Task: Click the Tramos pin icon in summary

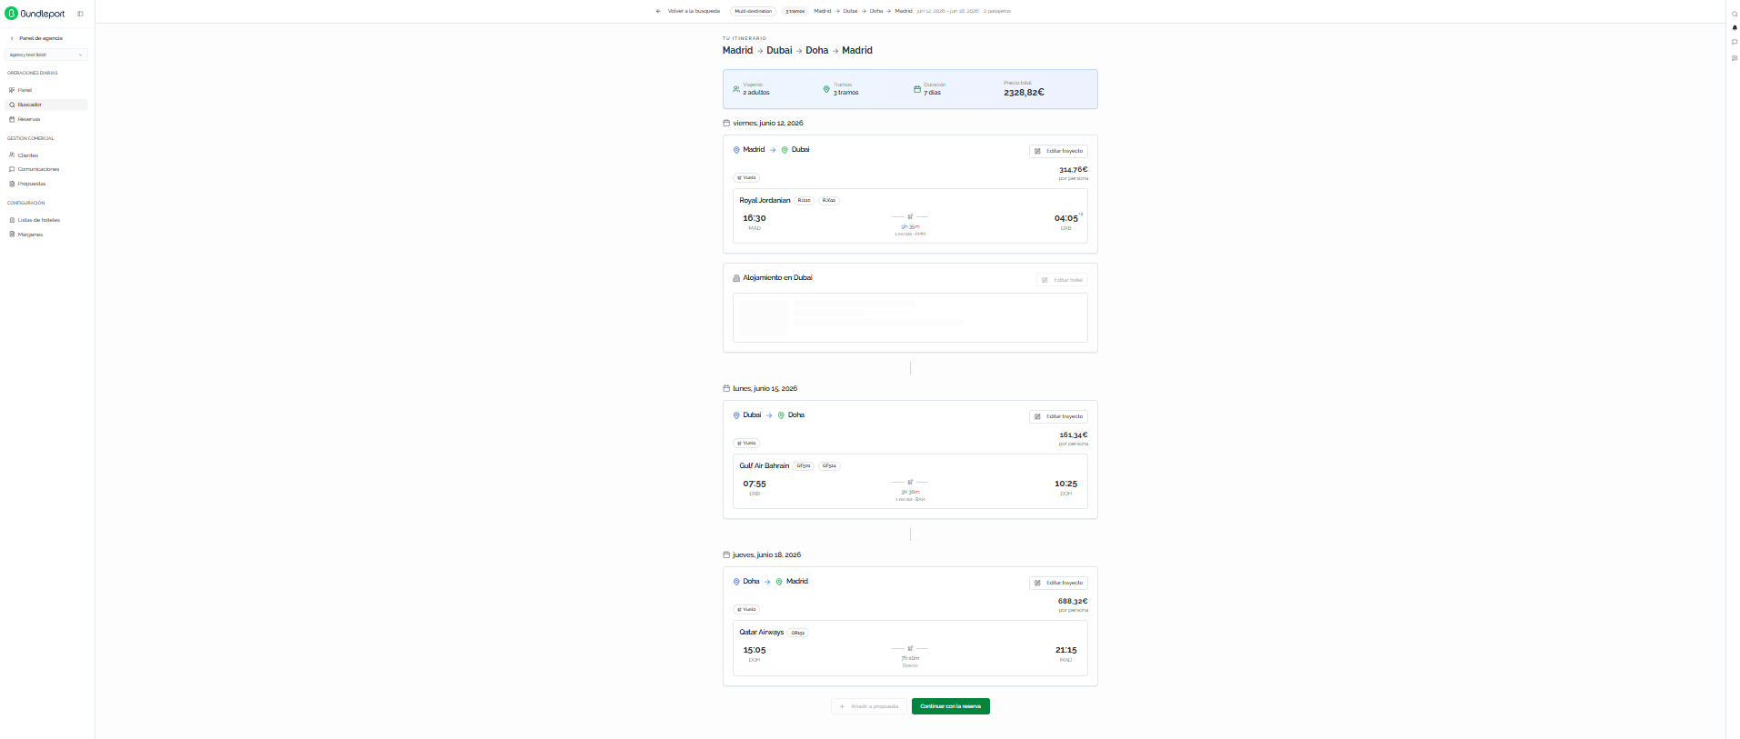Action: [x=826, y=89]
